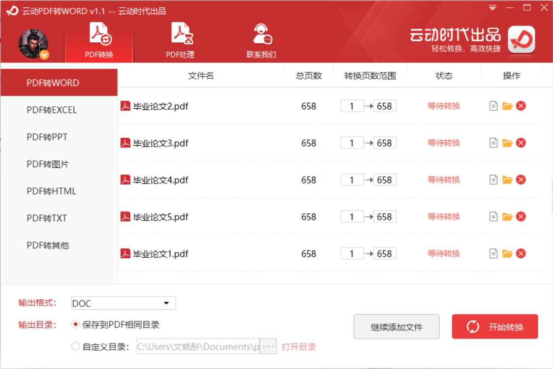Remove 毕业论文4.pdf using its red delete icon

pos(521,179)
